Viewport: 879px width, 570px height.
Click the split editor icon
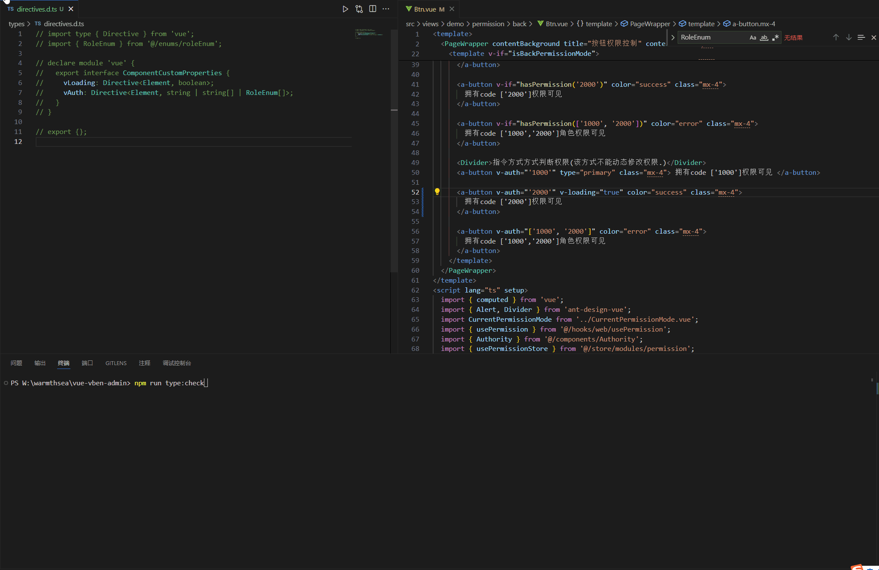(x=373, y=9)
